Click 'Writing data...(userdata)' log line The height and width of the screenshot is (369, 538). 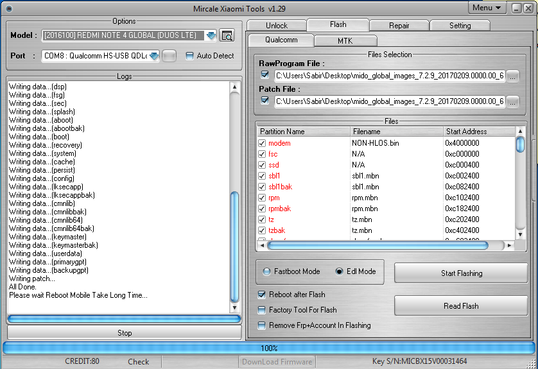46,253
